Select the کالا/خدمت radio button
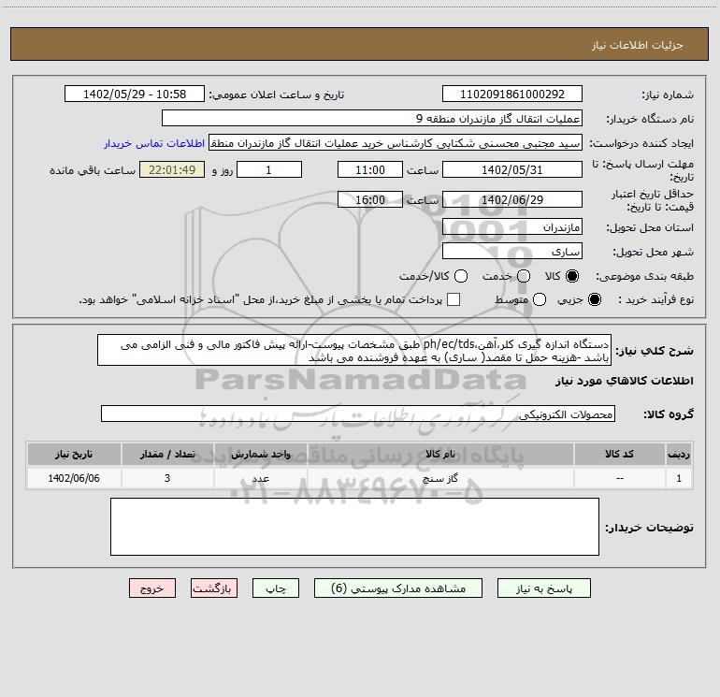The image size is (720, 697). click(461, 276)
